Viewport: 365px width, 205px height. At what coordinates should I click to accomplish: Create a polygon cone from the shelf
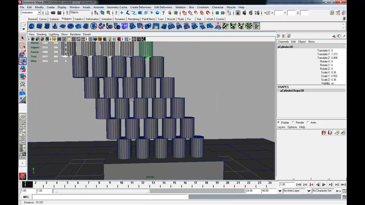click(x=55, y=26)
